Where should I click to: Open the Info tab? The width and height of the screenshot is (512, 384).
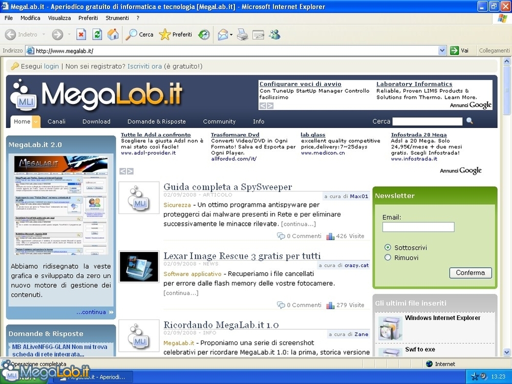(259, 121)
